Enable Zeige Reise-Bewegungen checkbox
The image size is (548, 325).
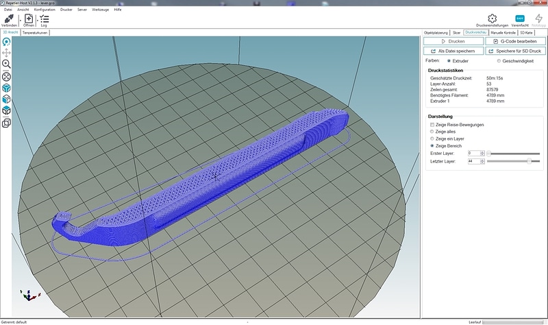click(432, 125)
